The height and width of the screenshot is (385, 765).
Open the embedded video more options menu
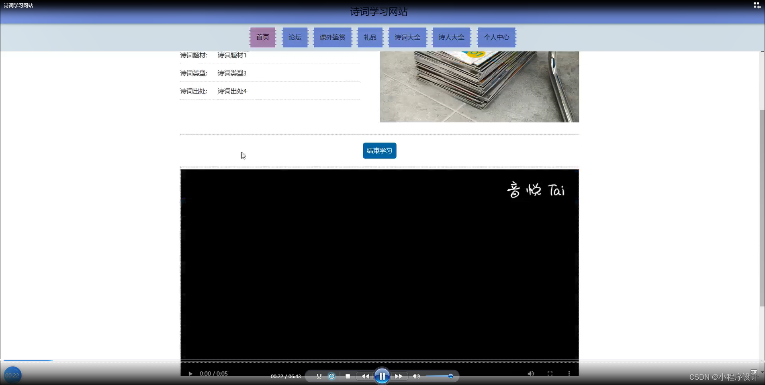[569, 374]
